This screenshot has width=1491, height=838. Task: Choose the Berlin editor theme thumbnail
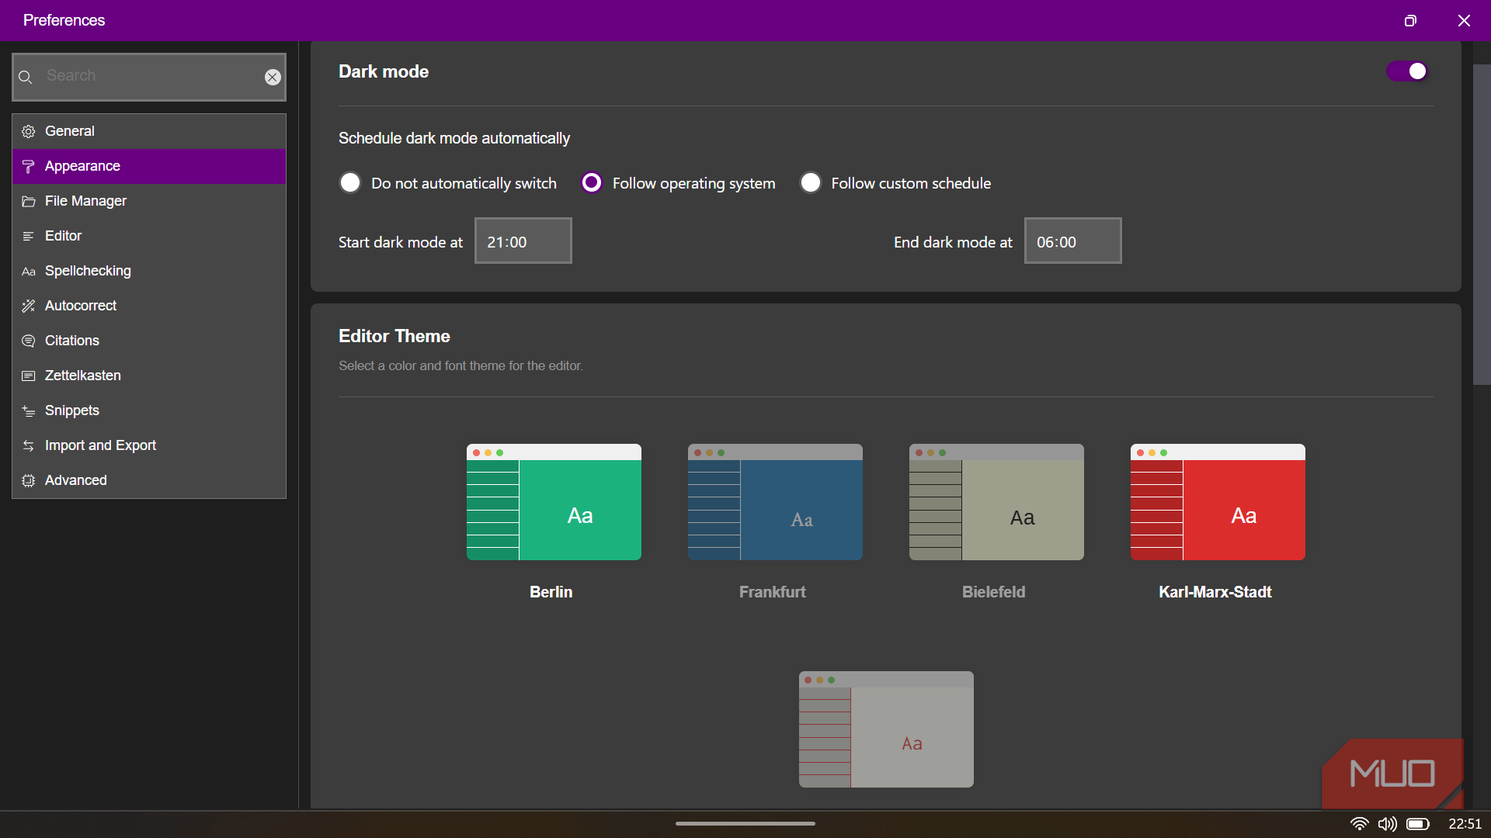554,502
